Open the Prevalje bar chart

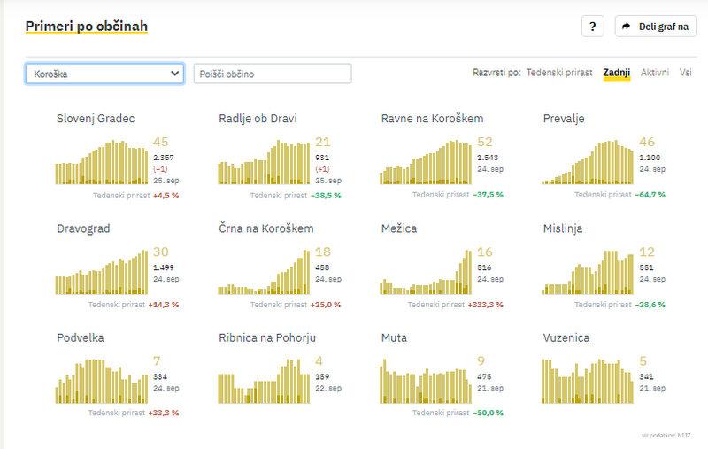588,164
